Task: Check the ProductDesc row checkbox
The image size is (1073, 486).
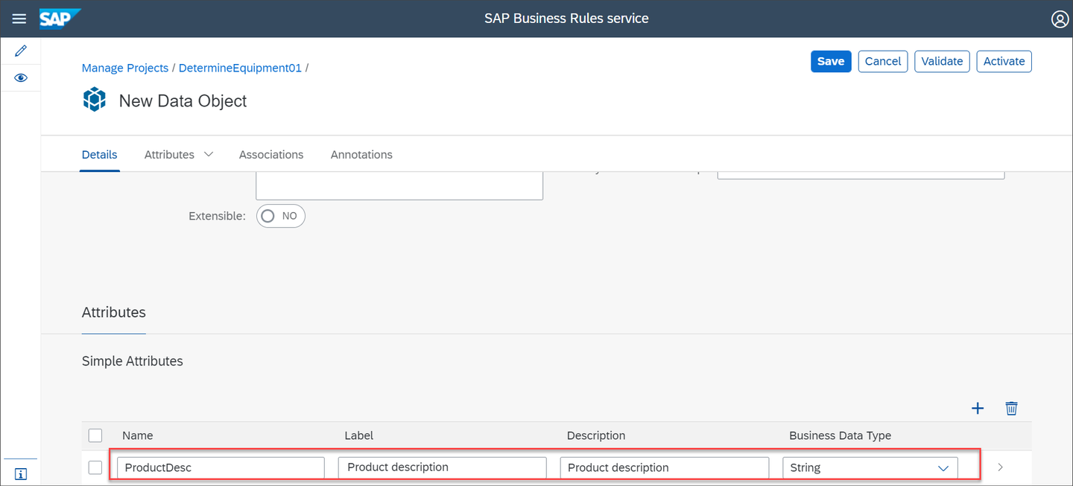Action: click(95, 467)
